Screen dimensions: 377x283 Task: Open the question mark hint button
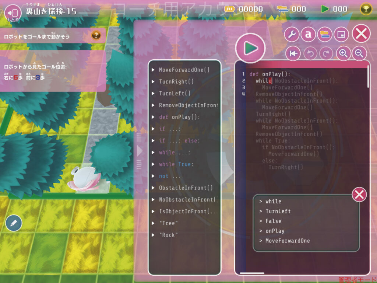click(96, 36)
